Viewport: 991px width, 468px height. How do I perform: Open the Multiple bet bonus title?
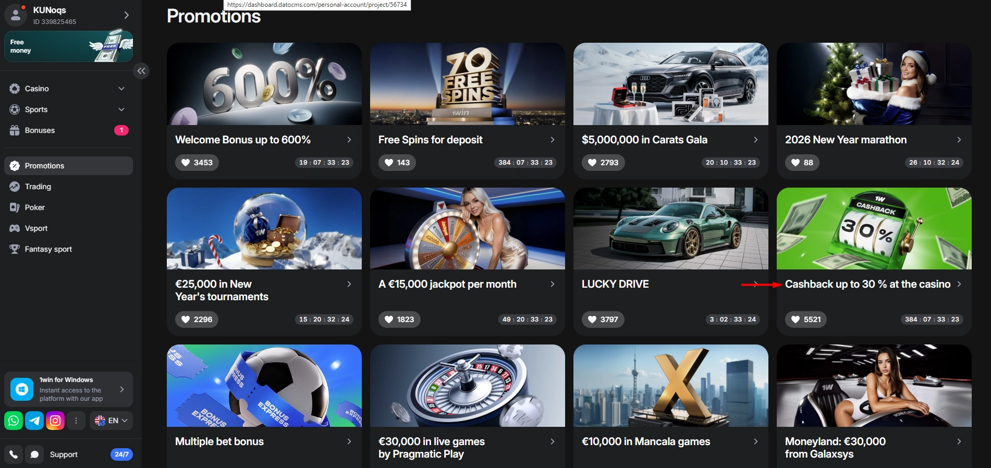pyautogui.click(x=219, y=441)
